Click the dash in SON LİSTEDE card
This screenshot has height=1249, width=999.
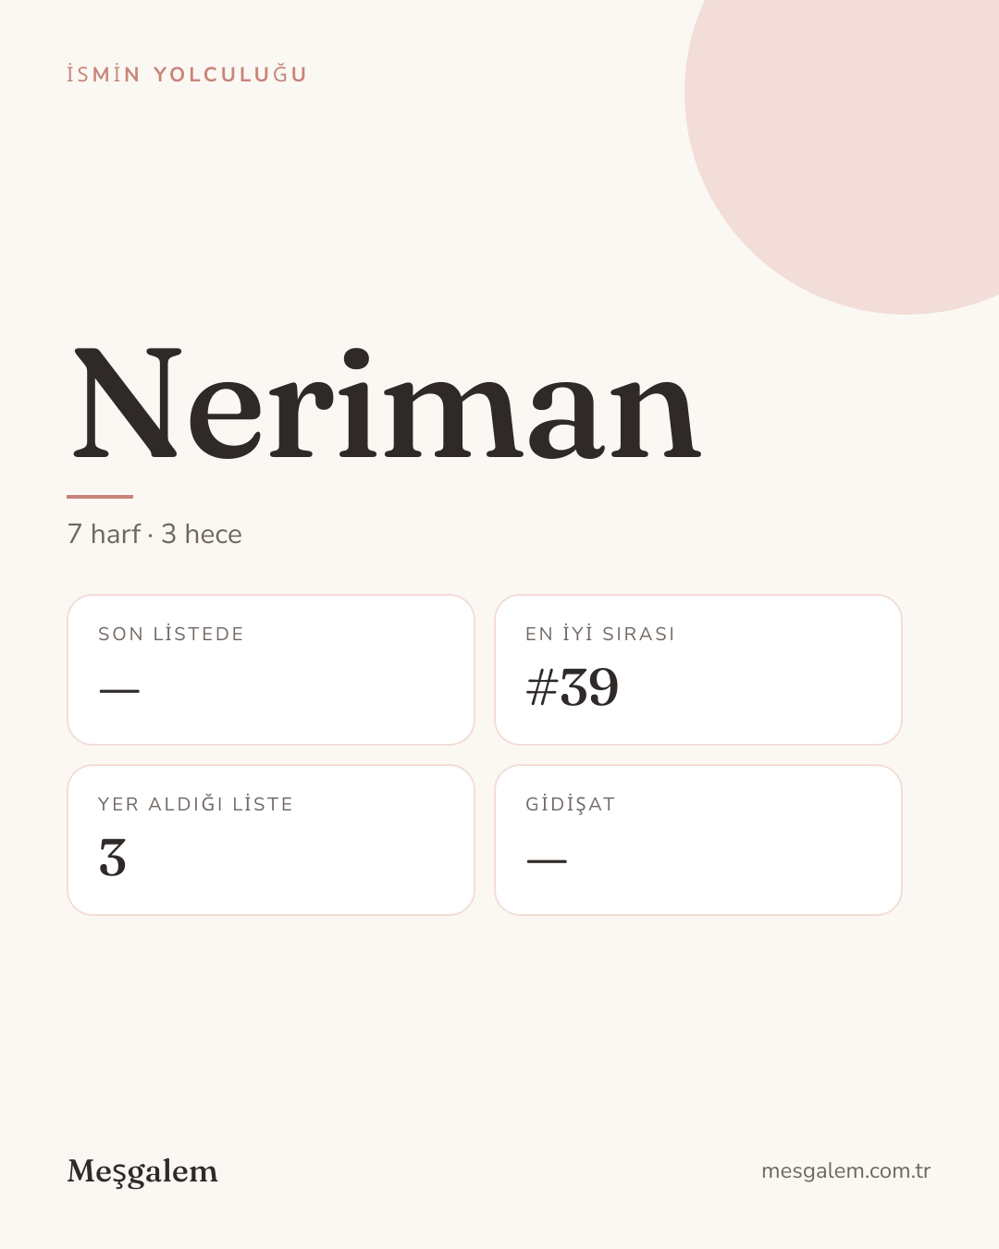[119, 691]
